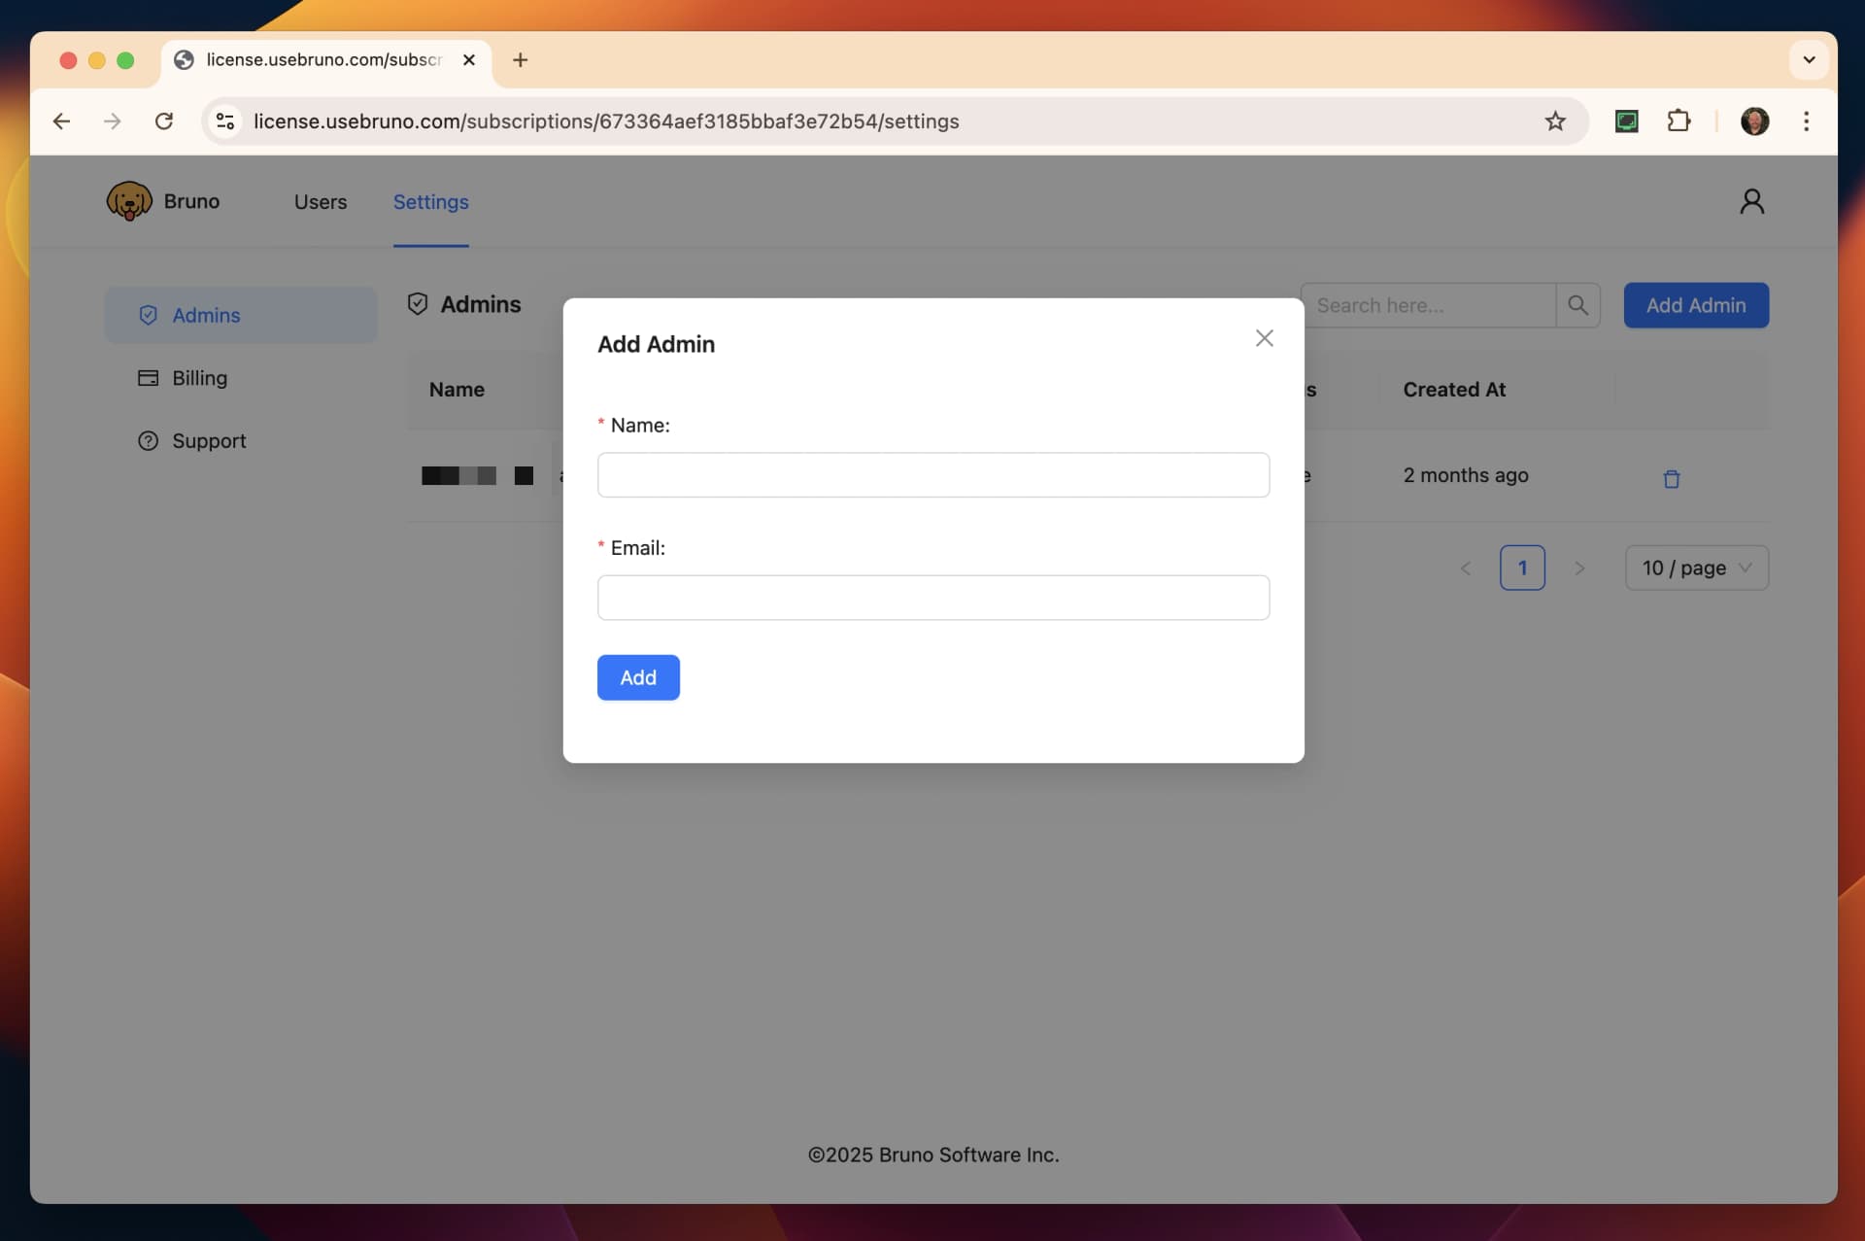This screenshot has height=1241, width=1865.
Task: Switch to the Users tab
Action: (x=320, y=202)
